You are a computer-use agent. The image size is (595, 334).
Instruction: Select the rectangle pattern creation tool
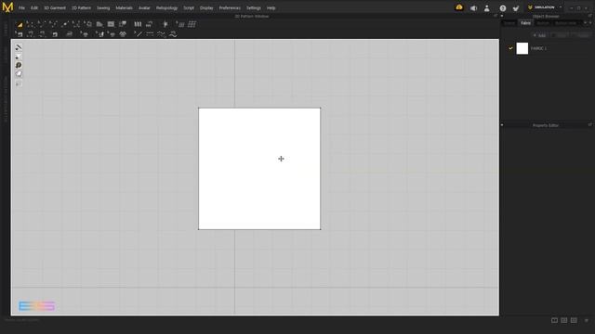[111, 24]
